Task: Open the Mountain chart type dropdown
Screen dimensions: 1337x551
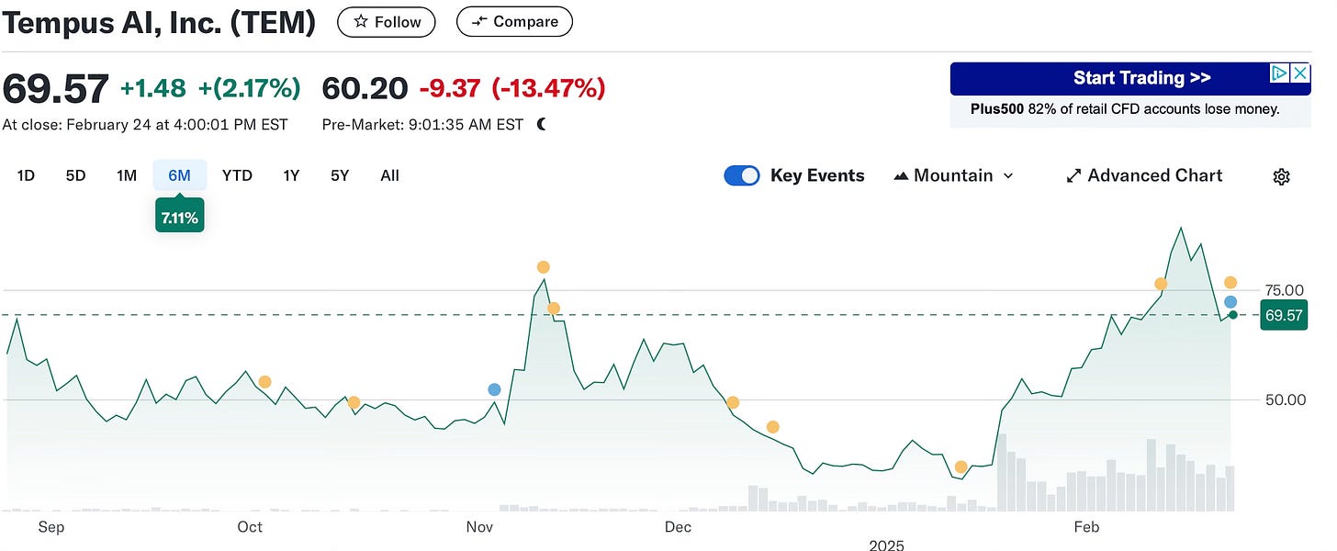Action: point(953,175)
